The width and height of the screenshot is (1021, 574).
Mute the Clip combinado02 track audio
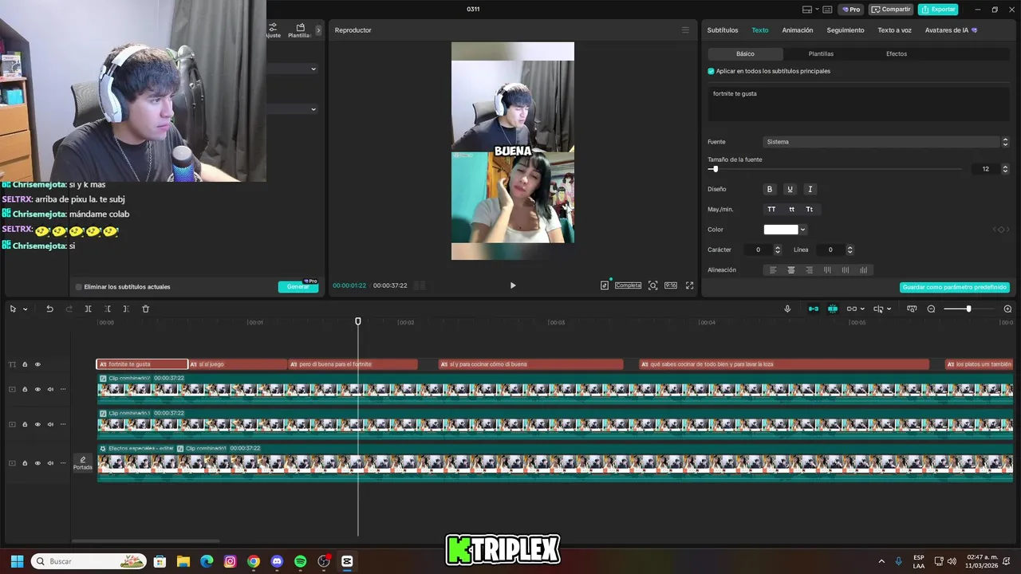coord(50,389)
